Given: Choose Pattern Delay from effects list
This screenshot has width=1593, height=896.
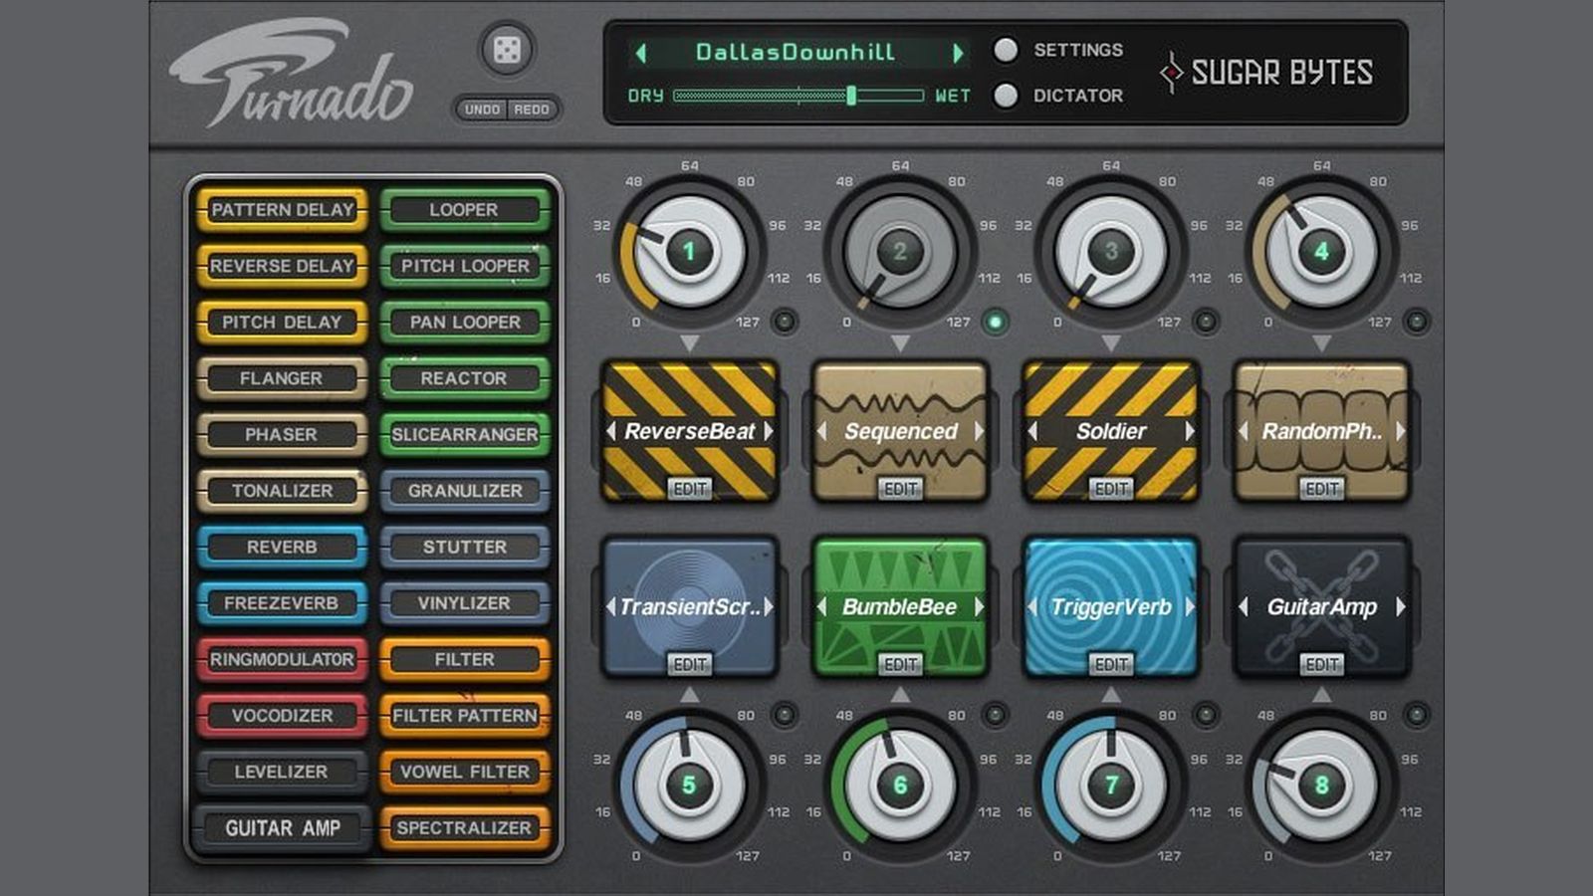Looking at the screenshot, I should click(282, 210).
